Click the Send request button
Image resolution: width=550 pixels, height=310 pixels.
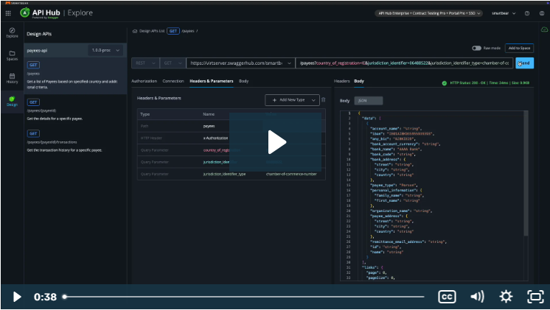pos(524,63)
